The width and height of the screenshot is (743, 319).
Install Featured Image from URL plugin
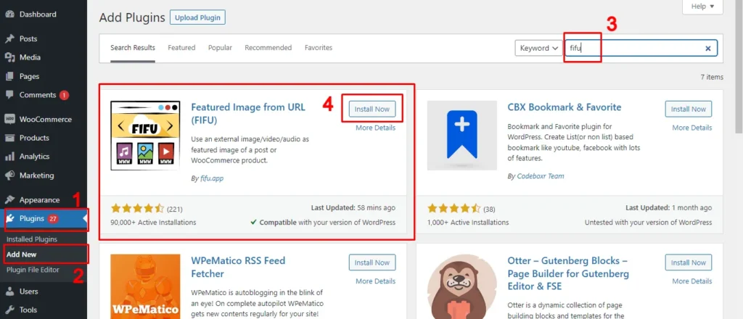pyautogui.click(x=372, y=109)
